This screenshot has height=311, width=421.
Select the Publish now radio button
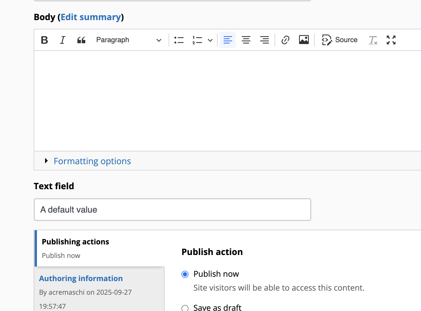(185, 274)
